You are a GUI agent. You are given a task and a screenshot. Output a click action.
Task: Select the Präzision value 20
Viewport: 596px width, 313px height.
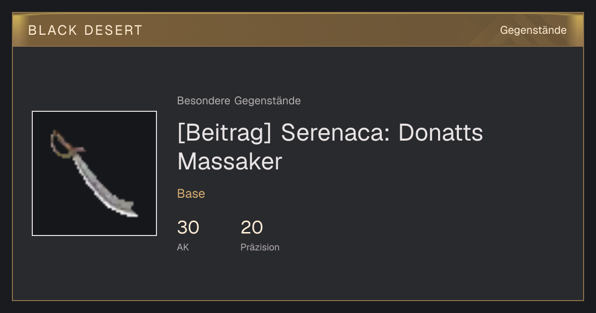point(252,228)
